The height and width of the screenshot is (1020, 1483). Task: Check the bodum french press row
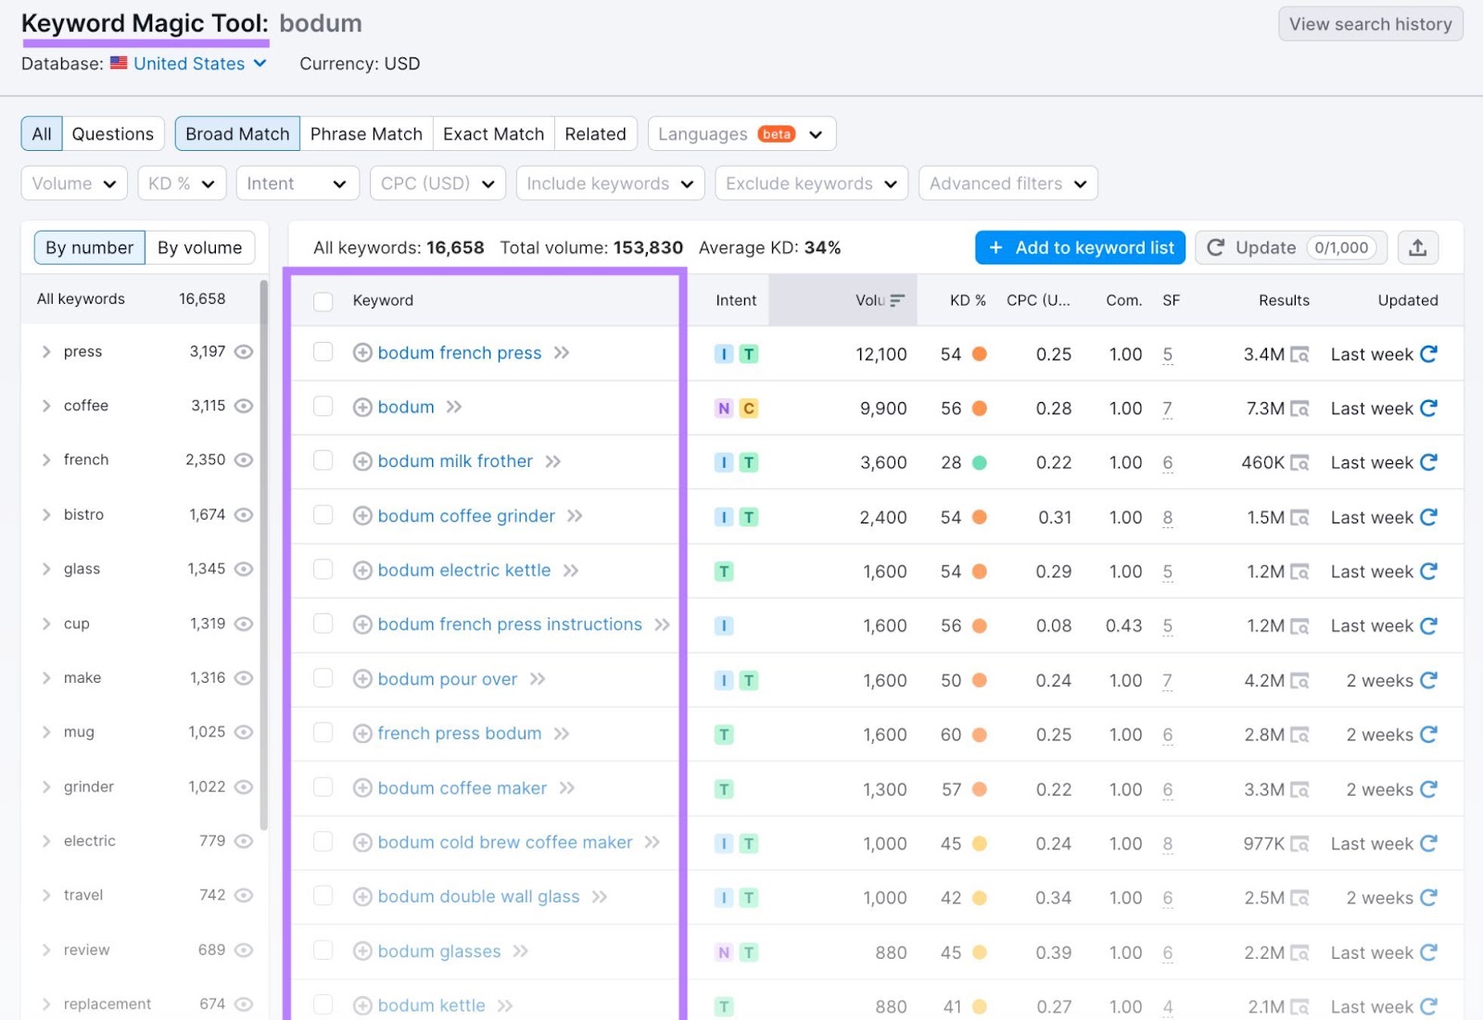coord(323,352)
